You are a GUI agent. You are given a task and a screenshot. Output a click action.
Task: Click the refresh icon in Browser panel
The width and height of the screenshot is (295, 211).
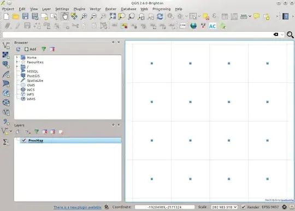click(x=18, y=49)
